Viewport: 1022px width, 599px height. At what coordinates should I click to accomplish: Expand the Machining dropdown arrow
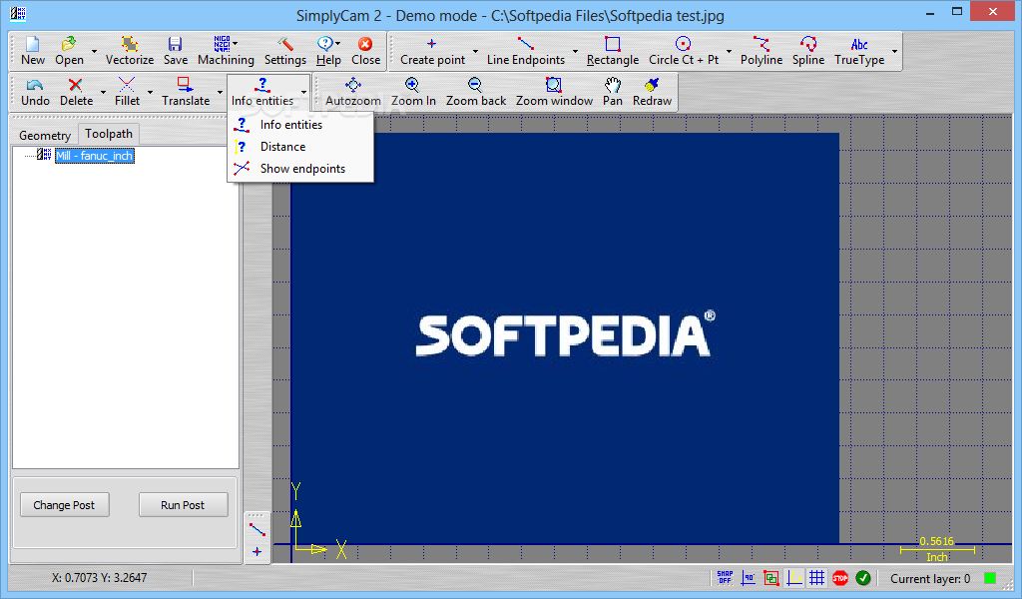(x=236, y=43)
